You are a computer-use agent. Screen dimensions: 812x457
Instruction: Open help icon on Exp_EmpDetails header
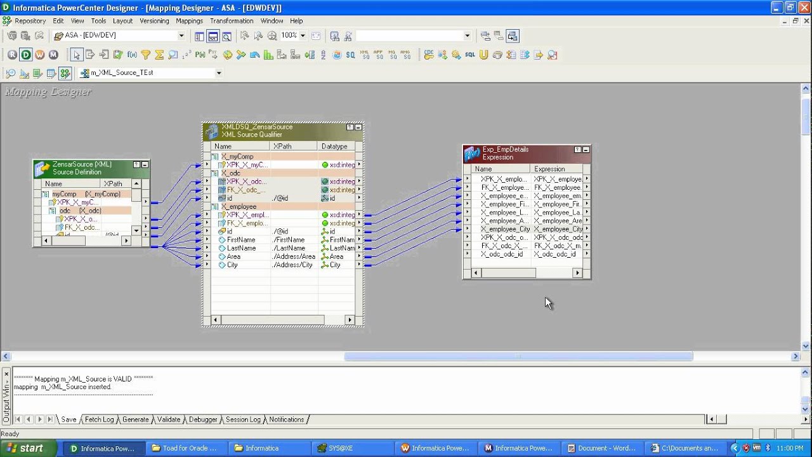(577, 150)
